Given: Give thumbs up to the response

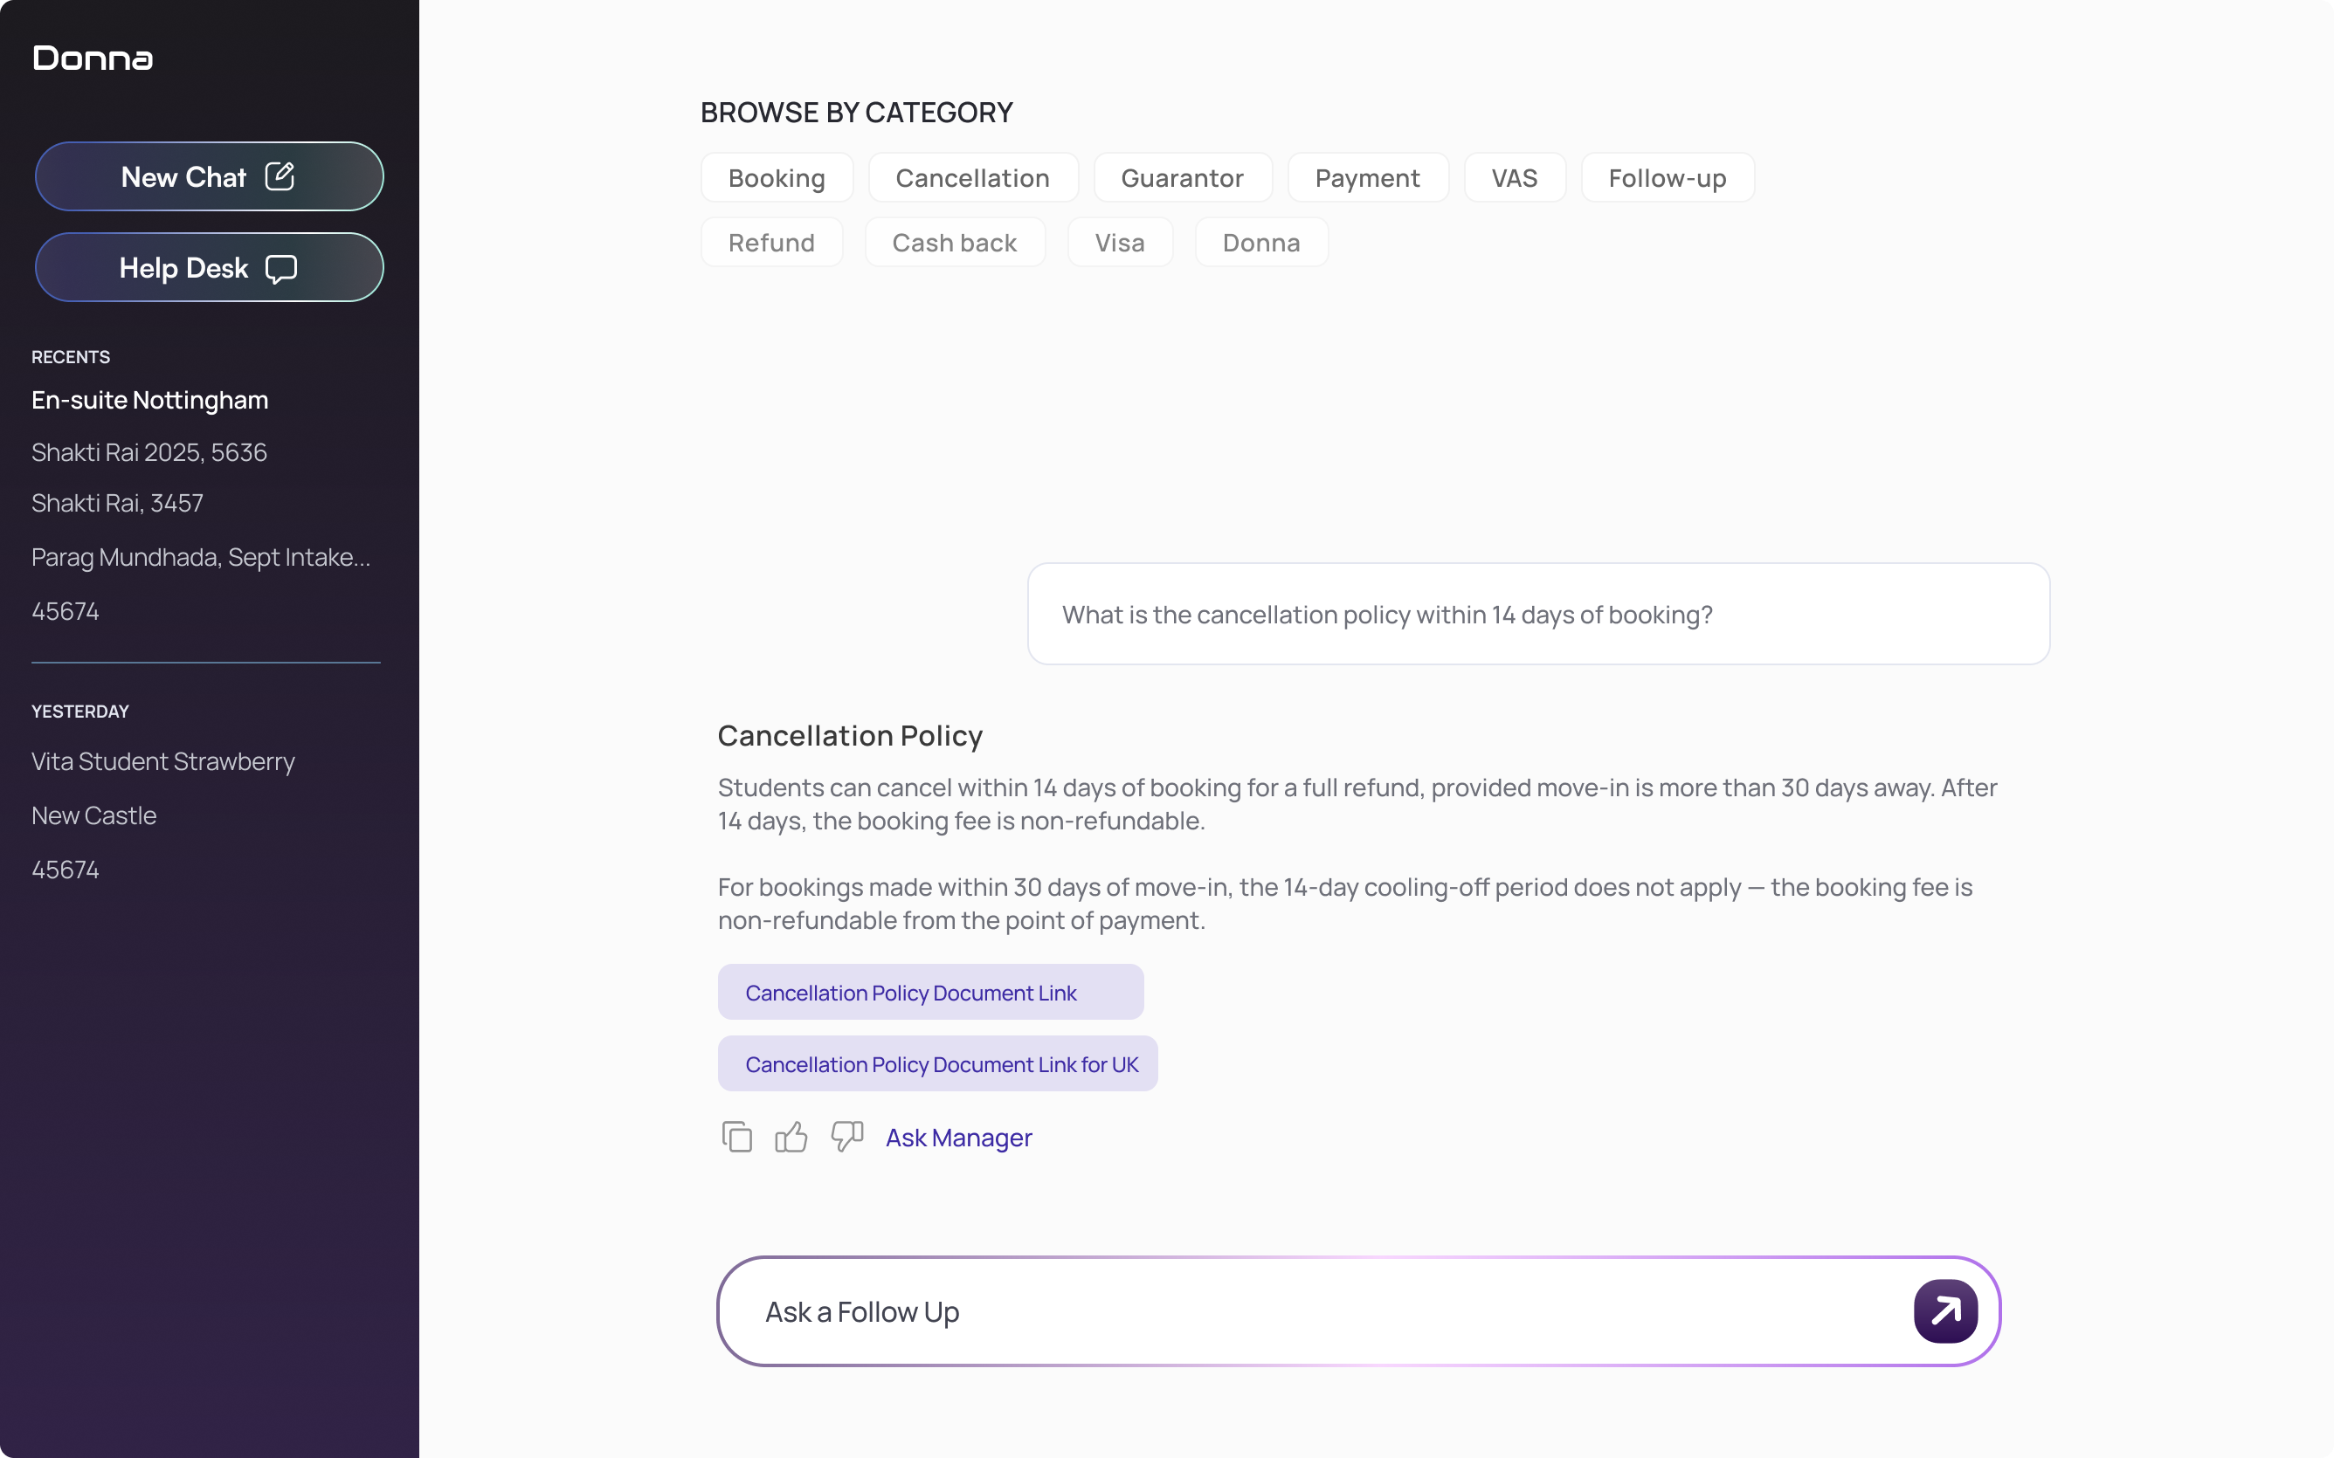Looking at the screenshot, I should point(791,1137).
